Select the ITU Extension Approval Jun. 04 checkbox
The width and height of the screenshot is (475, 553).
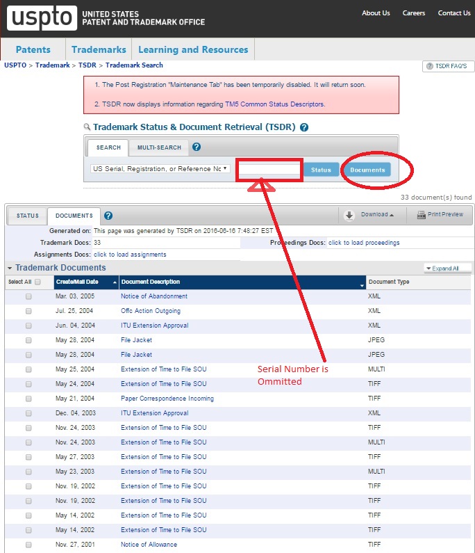pyautogui.click(x=28, y=326)
